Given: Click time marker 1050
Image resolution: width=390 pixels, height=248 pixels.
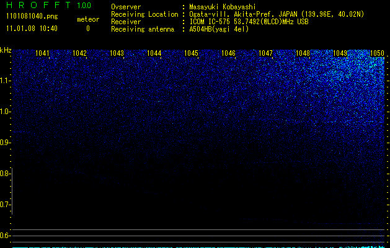Looking at the screenshot, I should pos(378,53).
